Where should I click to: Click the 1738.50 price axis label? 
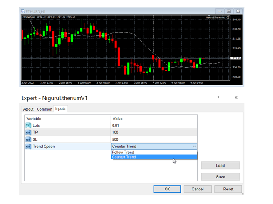(236, 76)
